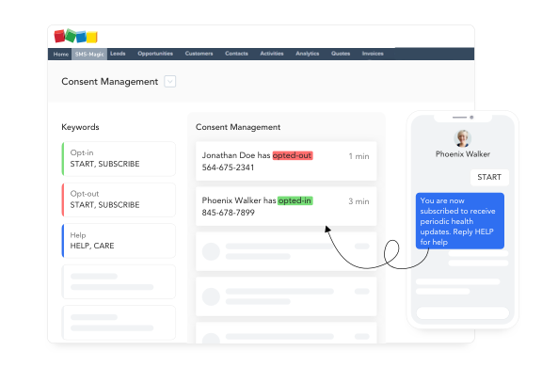The width and height of the screenshot is (558, 367).
Task: Click the green opted-in label
Action: (295, 200)
